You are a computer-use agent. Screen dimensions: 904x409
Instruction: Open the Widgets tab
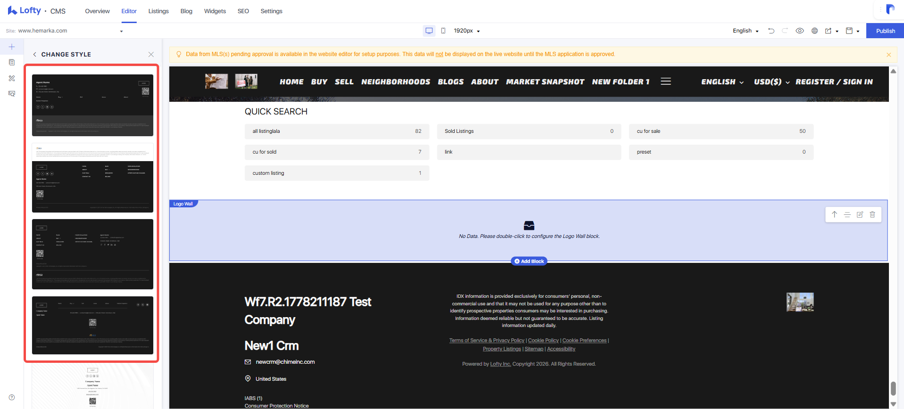[x=215, y=11]
